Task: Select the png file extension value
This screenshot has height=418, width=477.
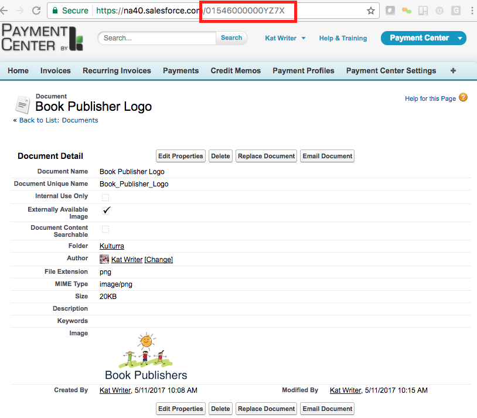Action: point(105,272)
